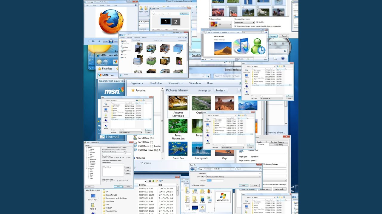Open Network in Open dialog covering Creek thumbnail
This screenshot has width=382, height=214.
pos(208,142)
